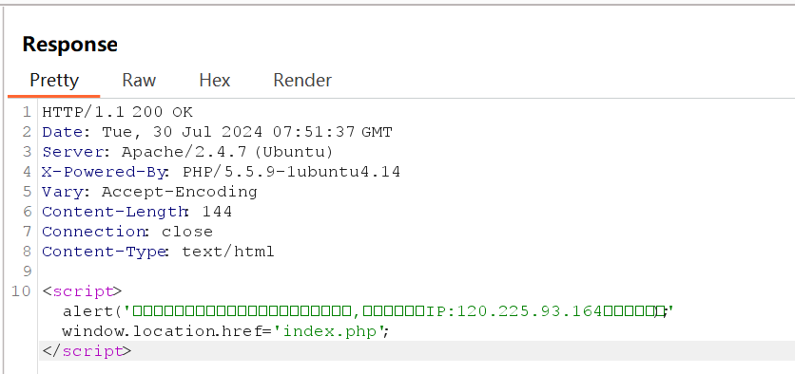This screenshot has width=795, height=374.
Task: Show the Render tab
Action: pos(302,81)
